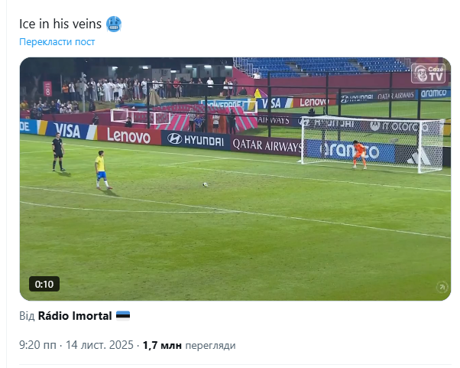Open the Rádio Imortal profile link
The image size is (460, 368).
pos(75,316)
